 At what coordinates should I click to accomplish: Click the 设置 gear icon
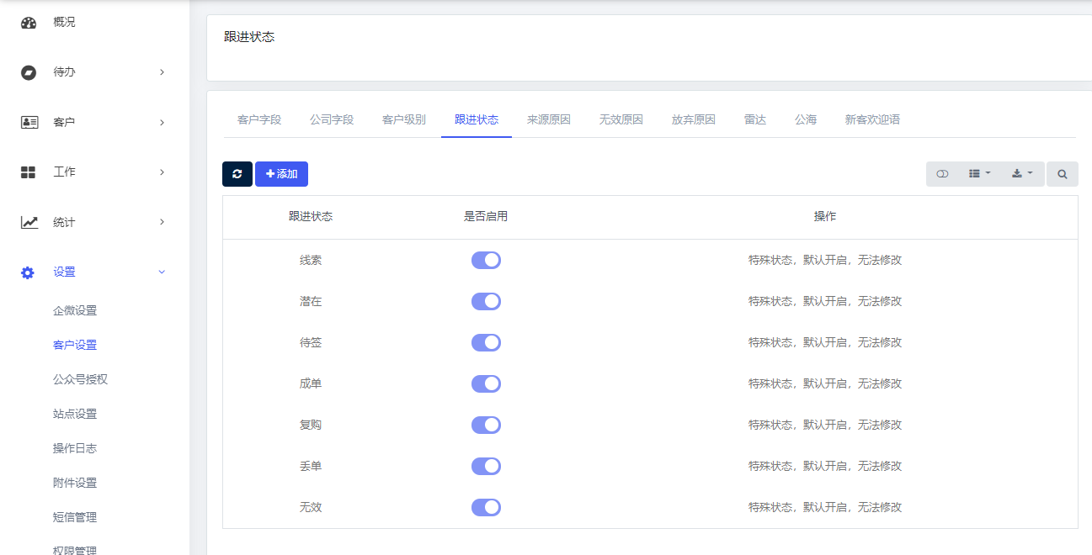pos(28,272)
